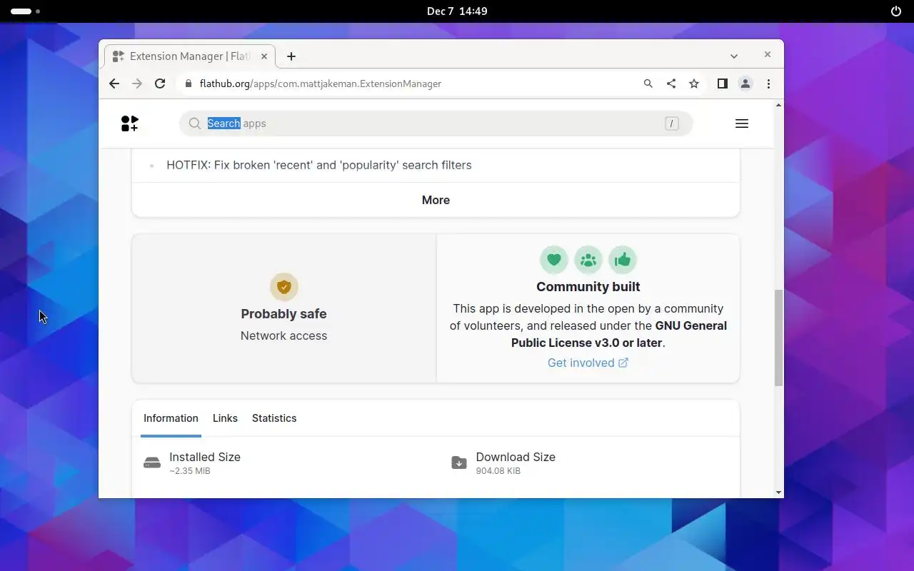Click the ~2.35 MiB value

(x=190, y=471)
